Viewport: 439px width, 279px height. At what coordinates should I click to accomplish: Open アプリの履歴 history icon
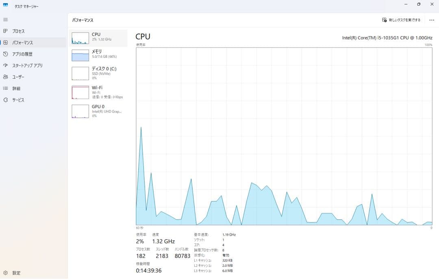(x=5, y=54)
